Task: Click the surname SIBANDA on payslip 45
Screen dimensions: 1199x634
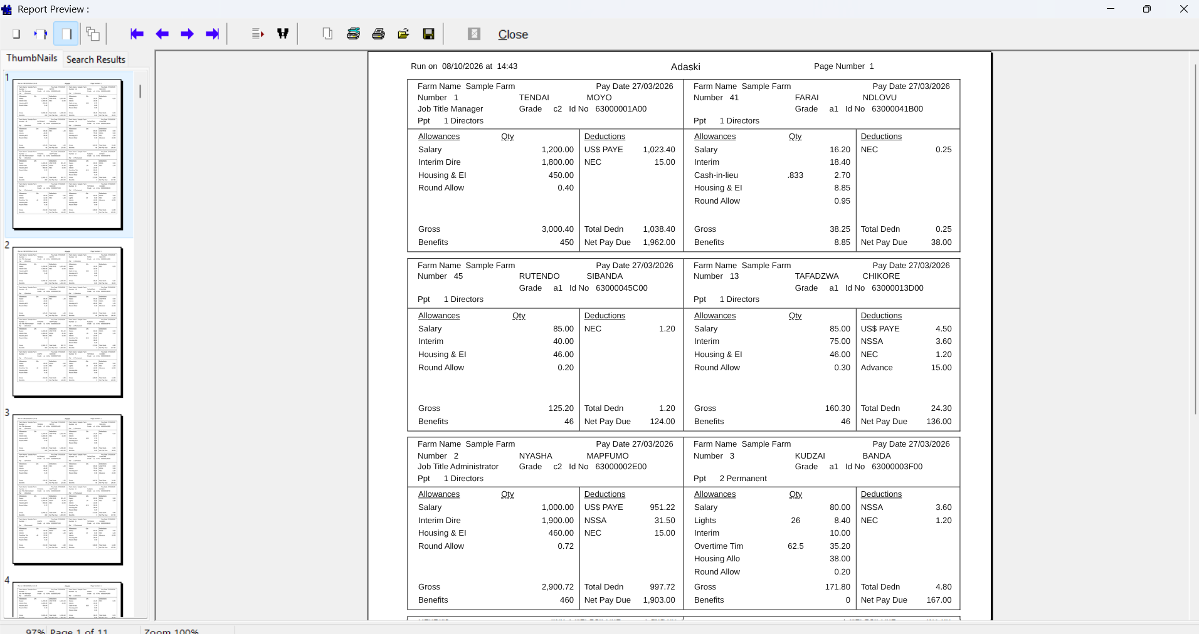Action: click(605, 276)
